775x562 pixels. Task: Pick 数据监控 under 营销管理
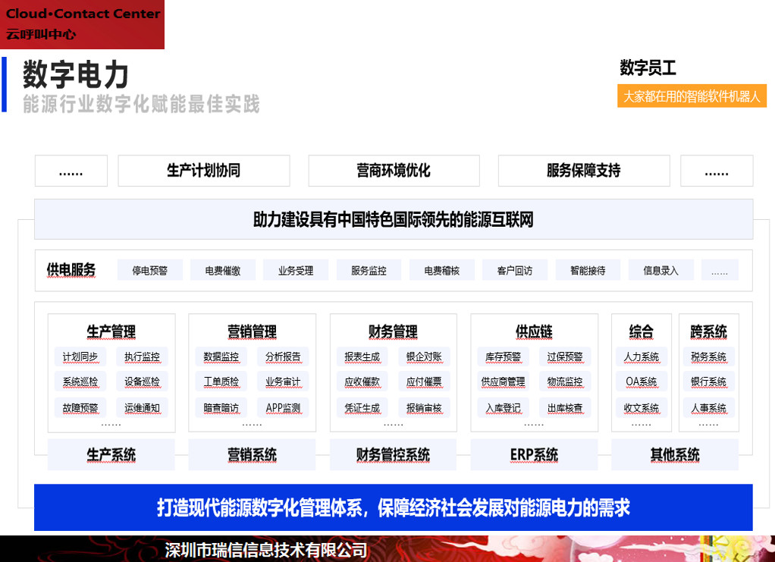point(221,357)
